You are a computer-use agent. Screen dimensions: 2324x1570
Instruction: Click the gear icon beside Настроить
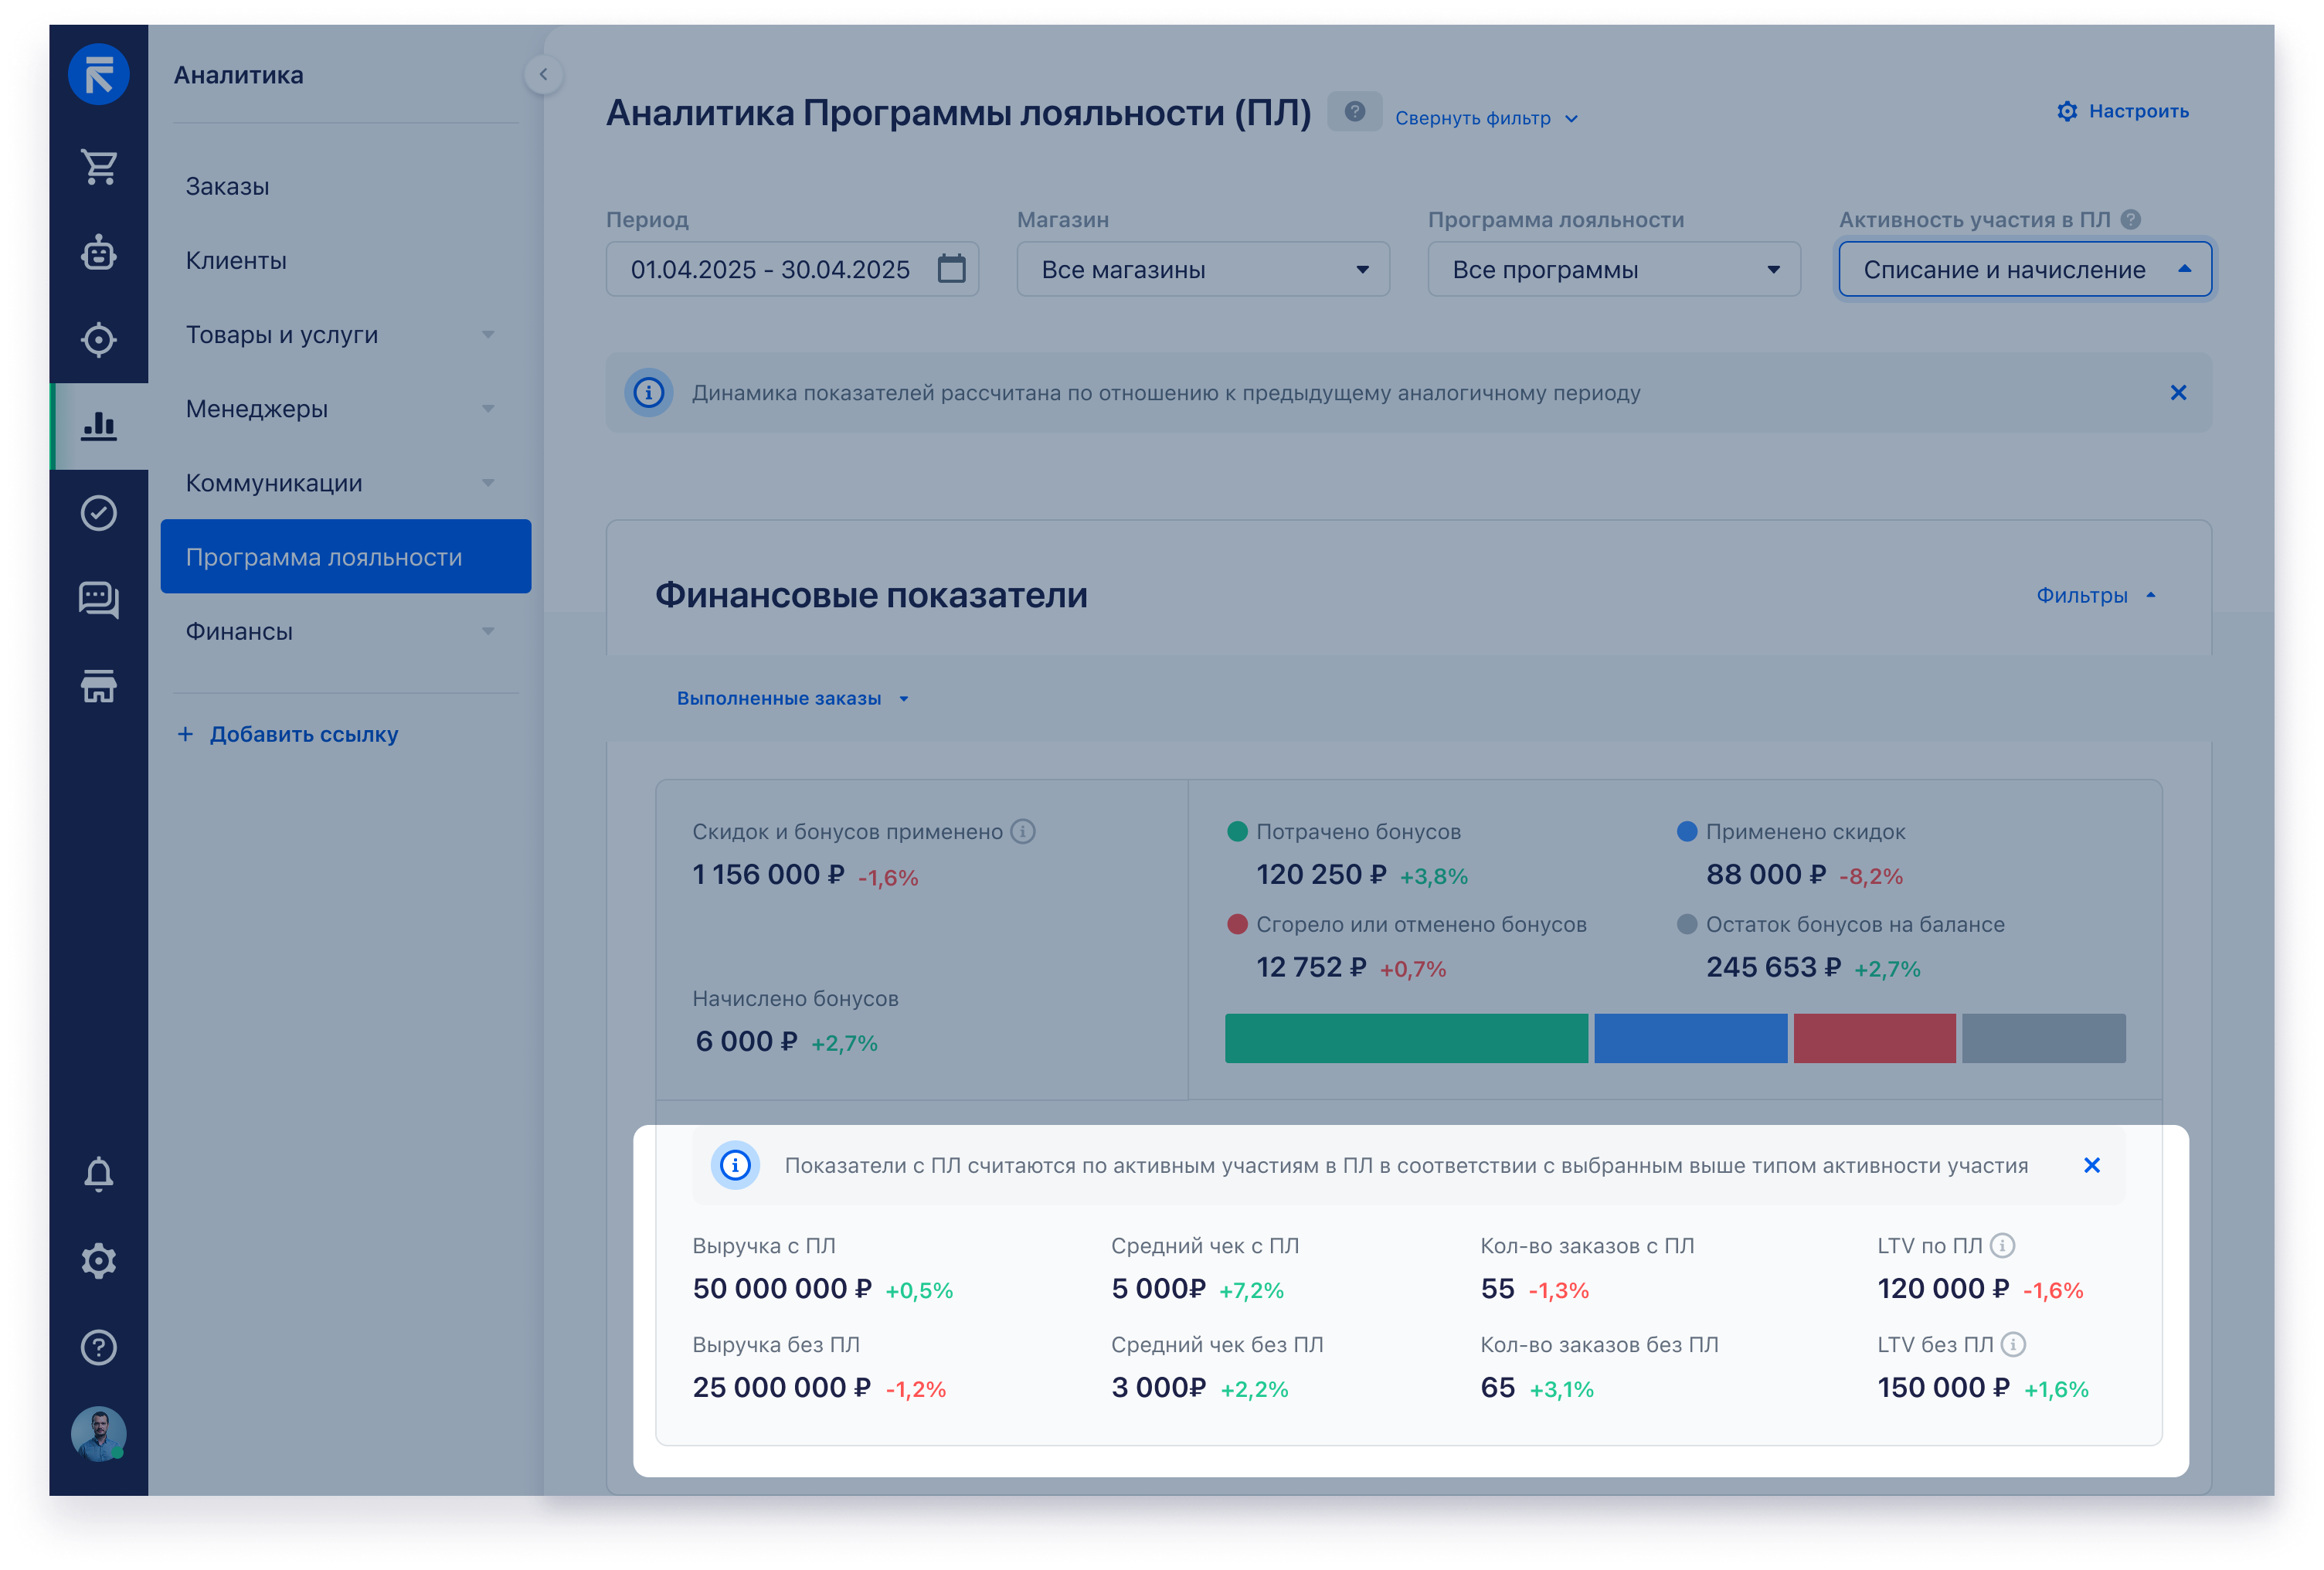[x=2066, y=111]
